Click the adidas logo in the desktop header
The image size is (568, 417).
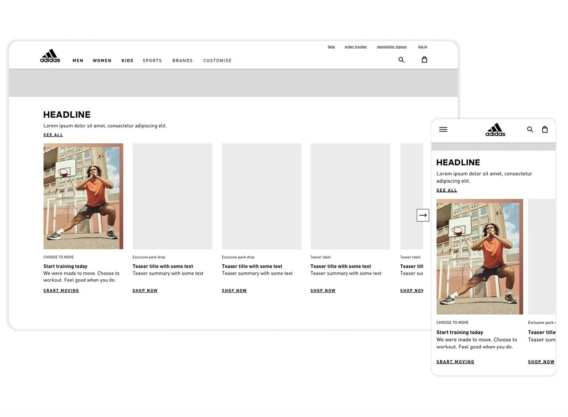point(50,56)
